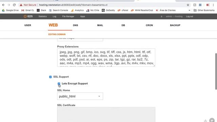This screenshot has height=122, width=217.
Task: Open Chrome three-dot menu
Action: click(213, 5)
